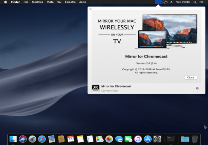Open iTunes music note icon in Dock
This screenshot has width=208, height=145.
(138, 139)
